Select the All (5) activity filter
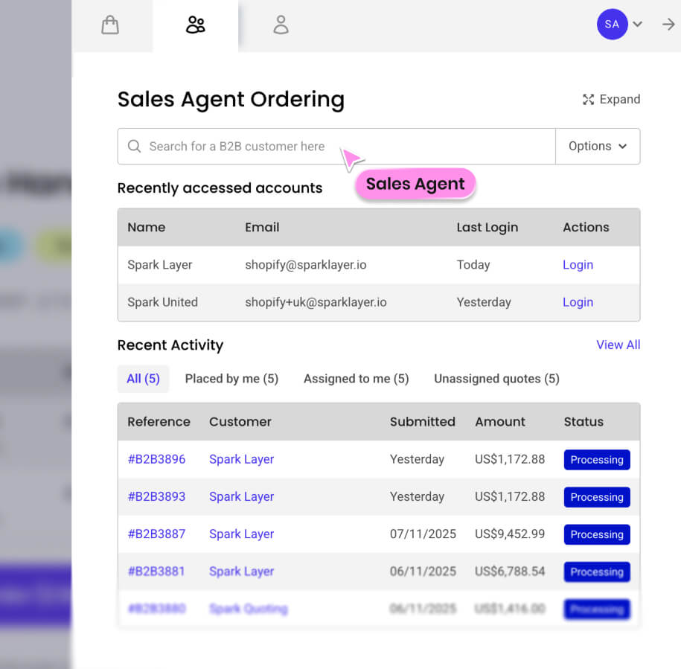 click(143, 378)
